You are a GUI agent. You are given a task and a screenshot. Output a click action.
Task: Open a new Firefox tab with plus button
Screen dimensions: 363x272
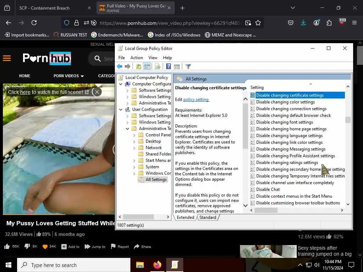click(x=182, y=8)
